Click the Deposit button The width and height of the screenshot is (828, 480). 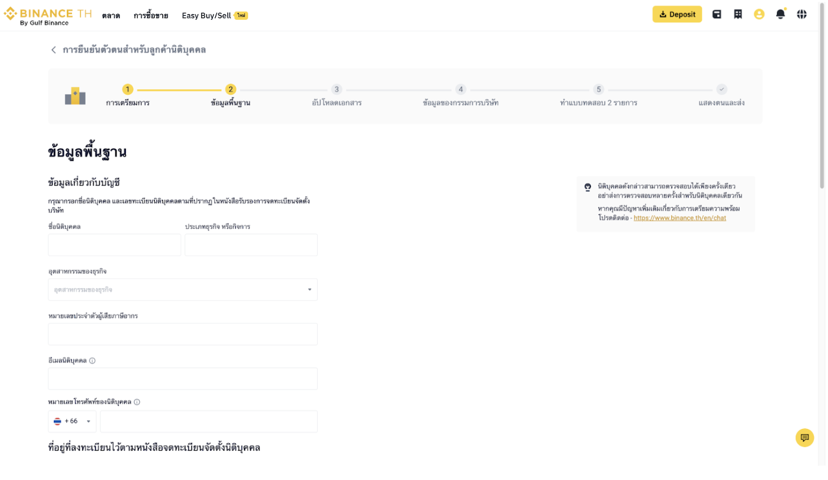tap(676, 14)
